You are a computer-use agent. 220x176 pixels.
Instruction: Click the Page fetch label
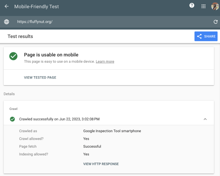(28, 147)
